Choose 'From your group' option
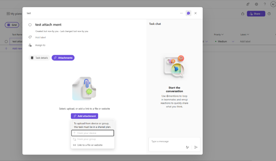This screenshot has height=161, width=276. point(92,139)
